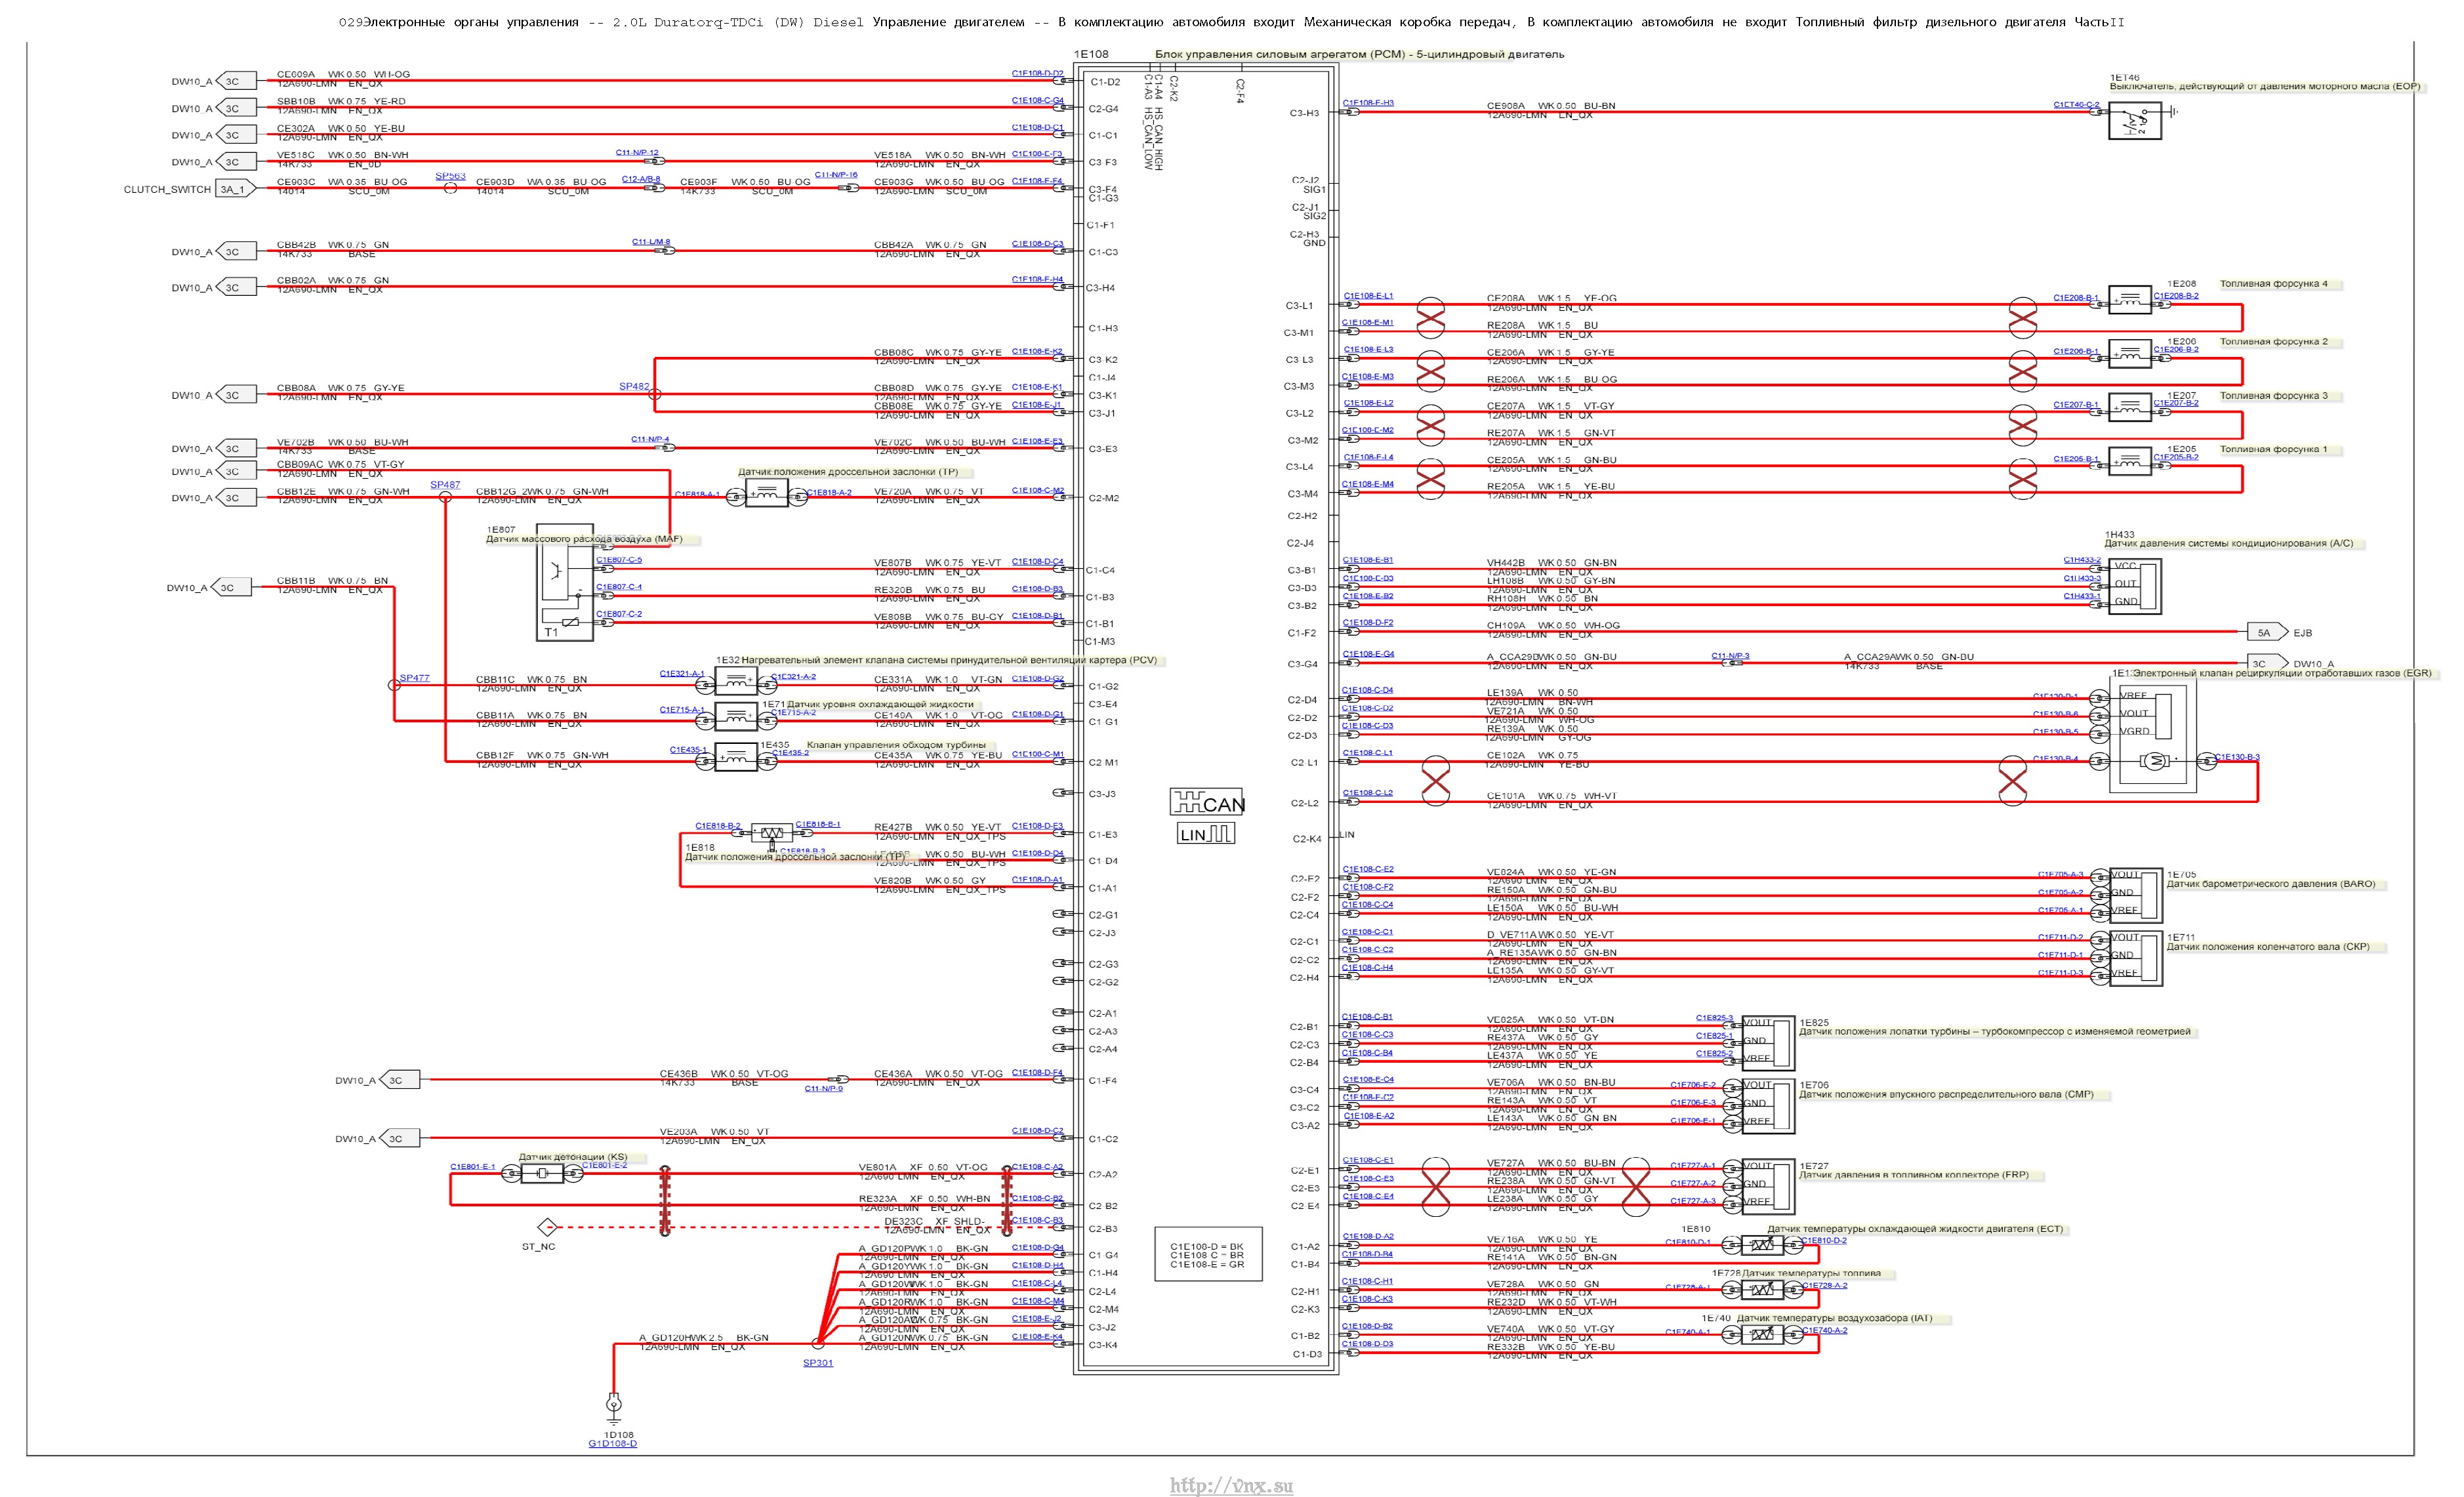Viewport: 2464px width, 1497px height.
Task: Open splice link SP482
Action: click(x=634, y=386)
